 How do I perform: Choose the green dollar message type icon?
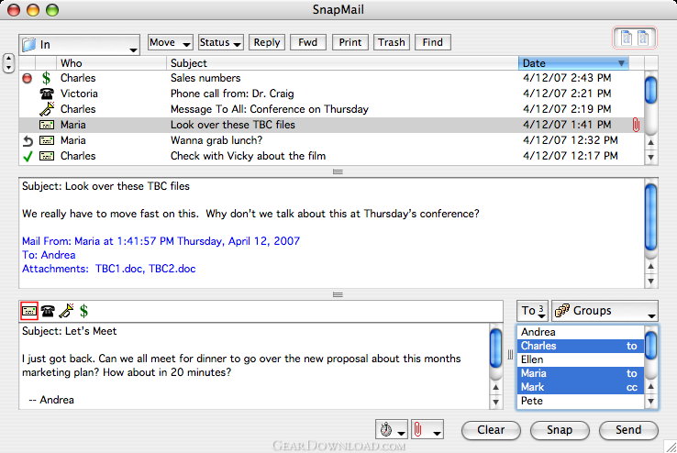83,311
